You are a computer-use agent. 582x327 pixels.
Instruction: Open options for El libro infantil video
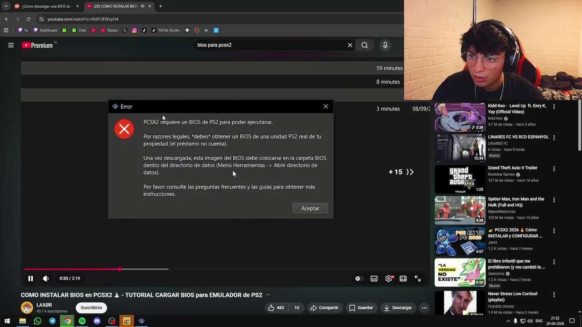554,262
